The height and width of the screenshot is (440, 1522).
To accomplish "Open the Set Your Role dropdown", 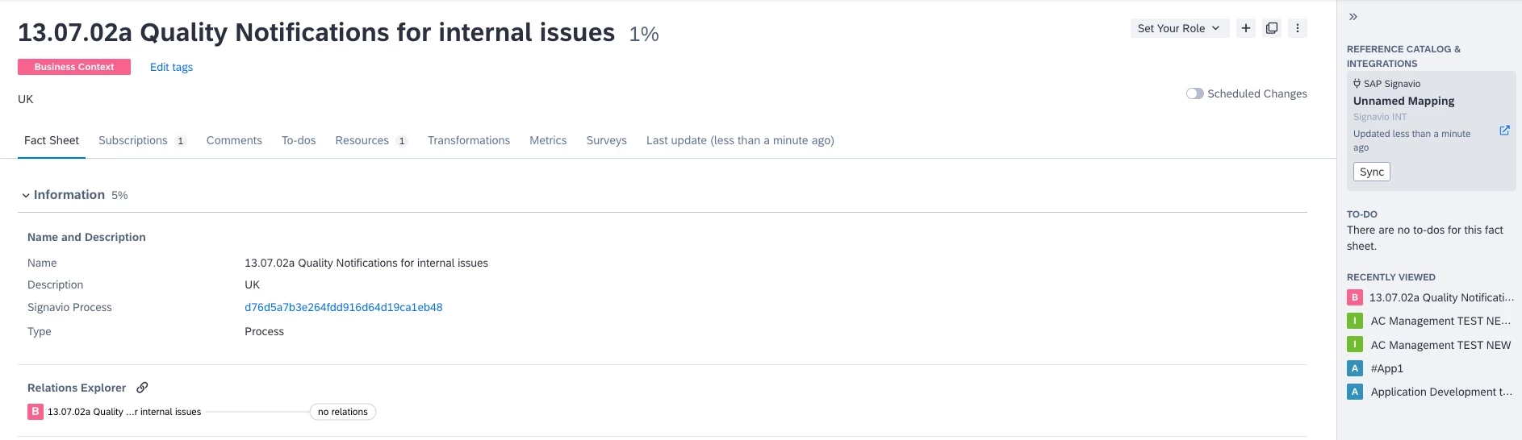I will (x=1179, y=28).
